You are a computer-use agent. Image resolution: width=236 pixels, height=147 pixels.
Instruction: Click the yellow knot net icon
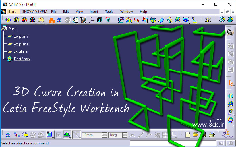(208, 20)
